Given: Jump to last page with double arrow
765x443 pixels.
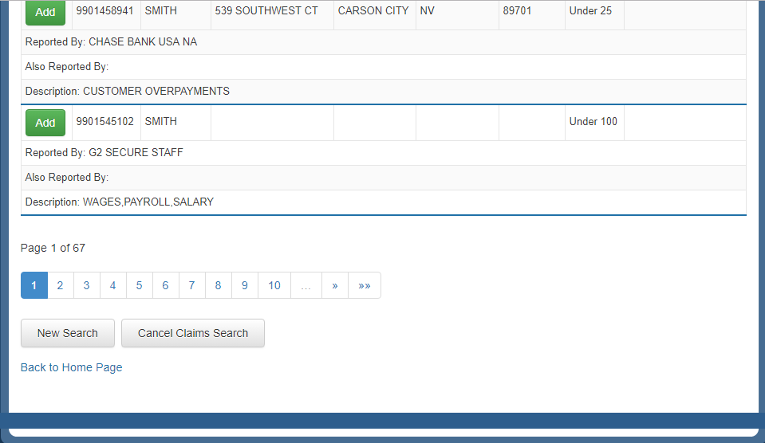Looking at the screenshot, I should [365, 285].
